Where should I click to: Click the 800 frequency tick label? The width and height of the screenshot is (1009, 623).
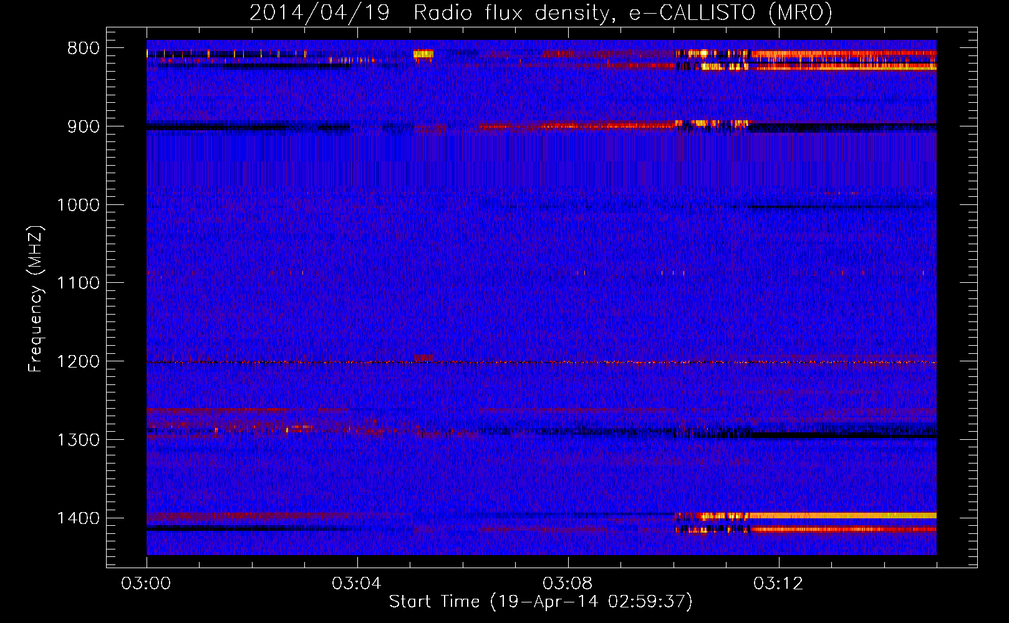click(84, 49)
